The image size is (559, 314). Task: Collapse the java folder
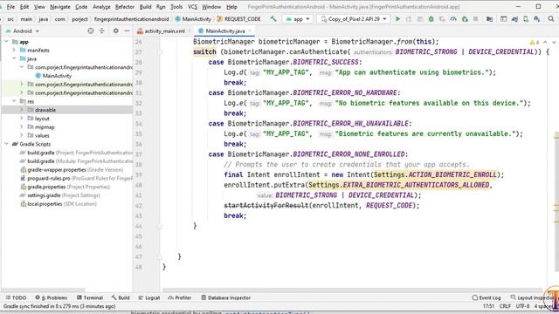tap(14, 58)
